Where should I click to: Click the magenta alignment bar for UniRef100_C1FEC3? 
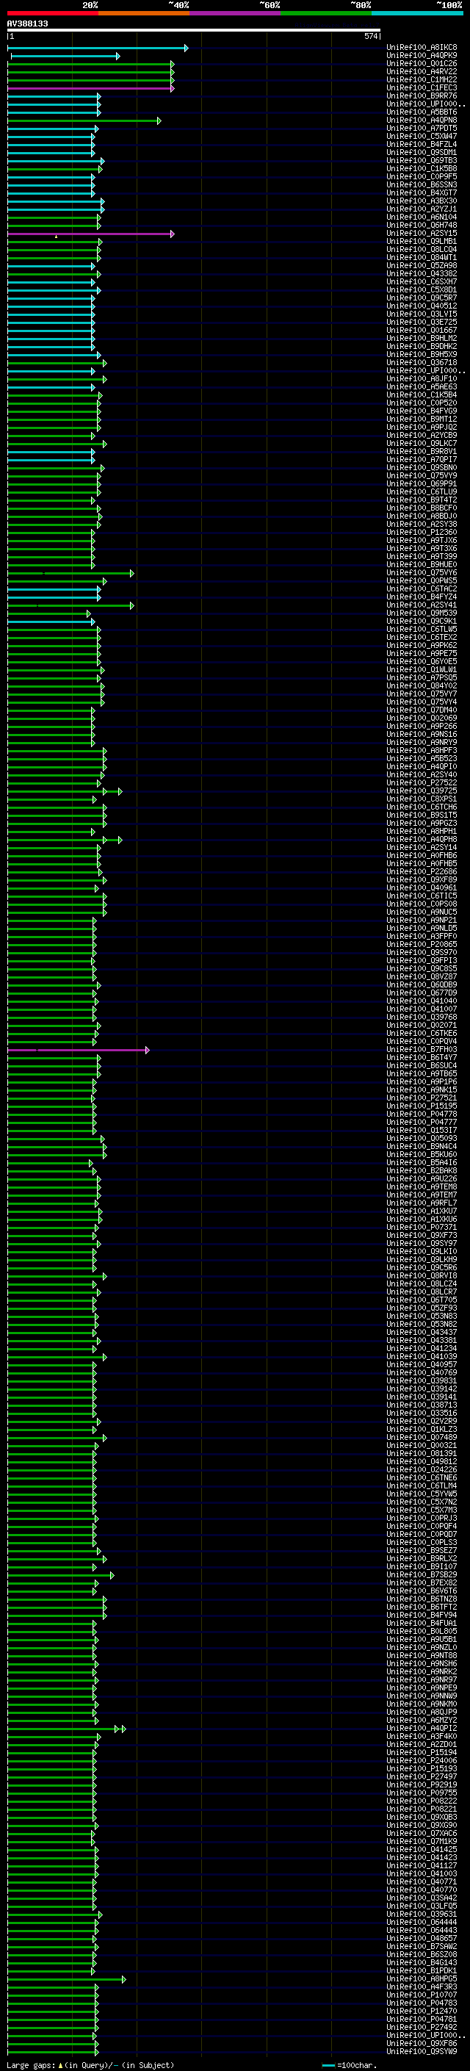(90, 88)
